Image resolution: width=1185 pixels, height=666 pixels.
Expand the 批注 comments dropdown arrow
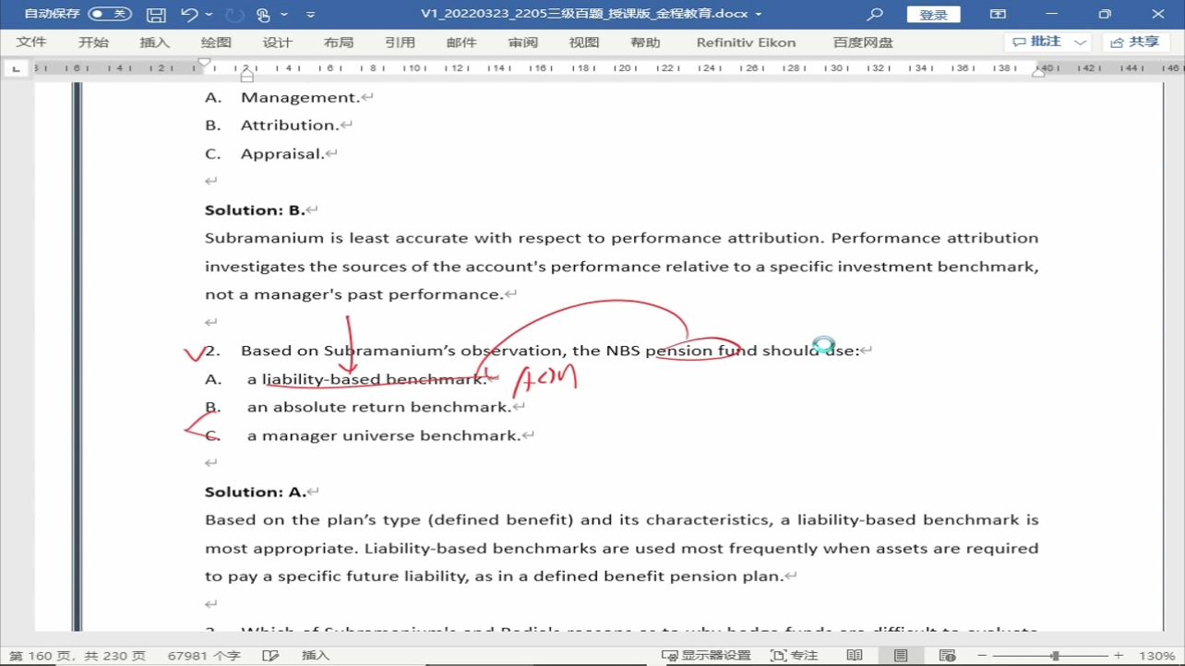1081,42
